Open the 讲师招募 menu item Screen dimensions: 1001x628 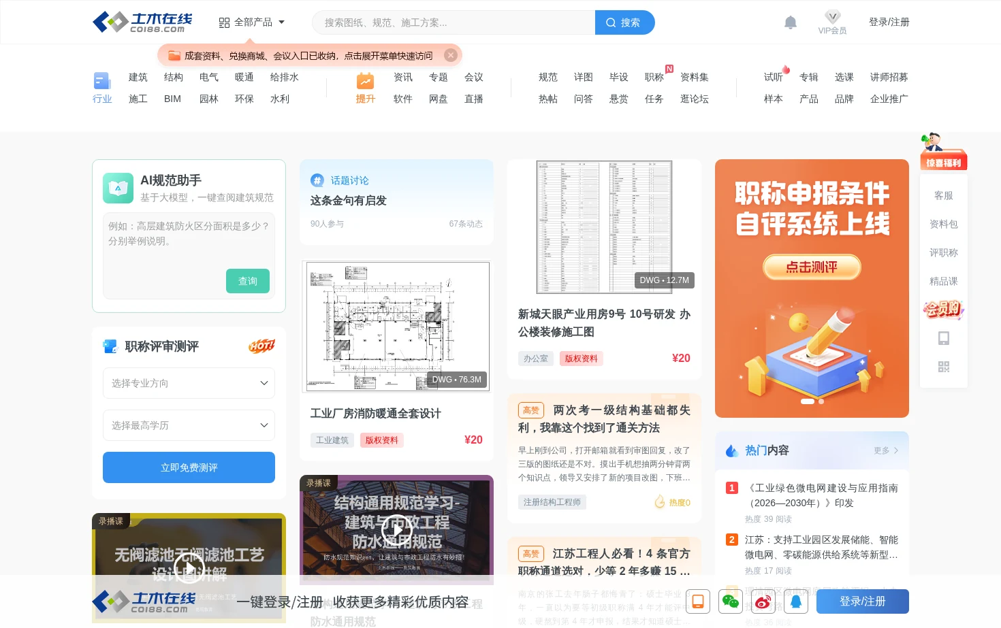click(x=889, y=77)
